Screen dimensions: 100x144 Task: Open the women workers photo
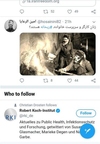58,54
